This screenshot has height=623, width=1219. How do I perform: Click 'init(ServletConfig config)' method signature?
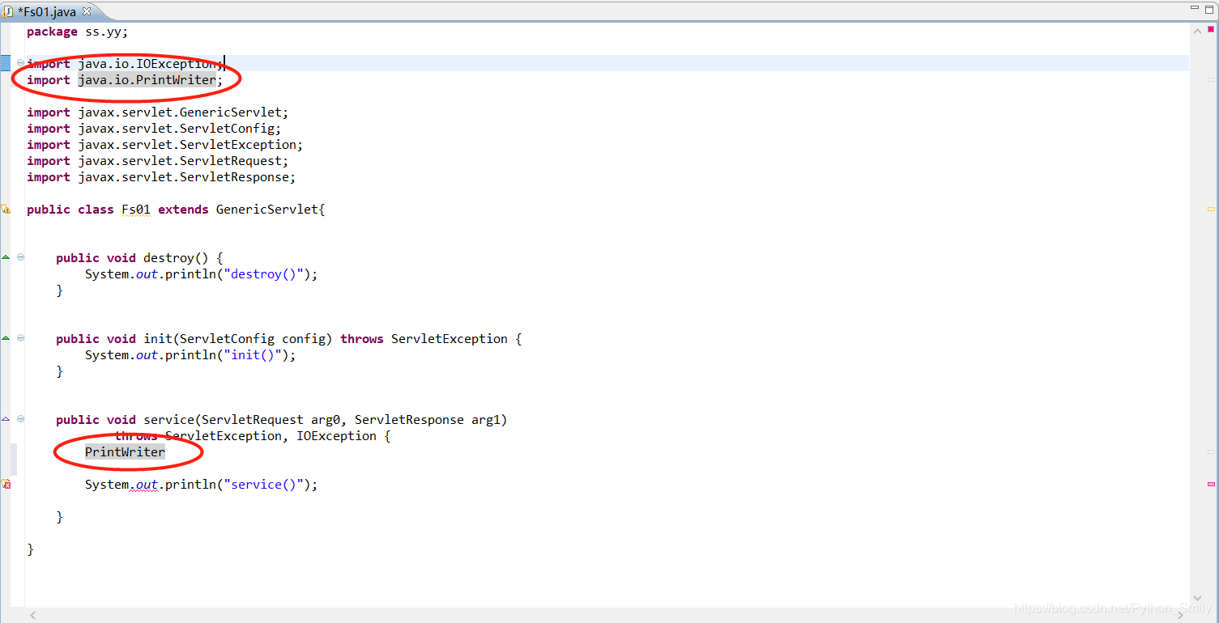point(238,339)
